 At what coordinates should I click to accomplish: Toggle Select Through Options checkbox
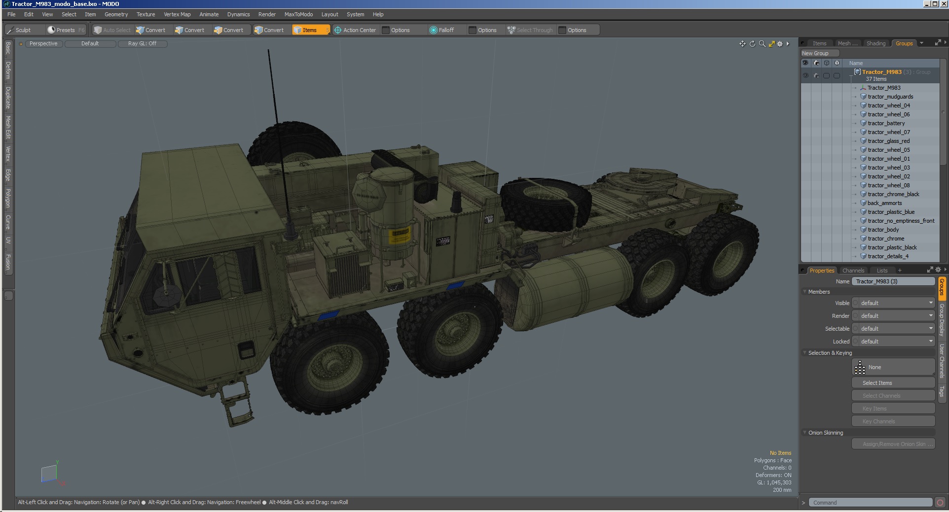click(x=562, y=30)
